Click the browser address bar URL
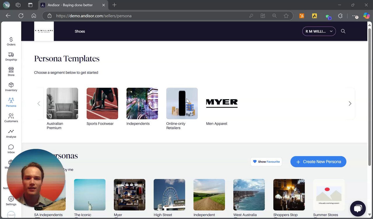The image size is (373, 219). click(x=94, y=16)
